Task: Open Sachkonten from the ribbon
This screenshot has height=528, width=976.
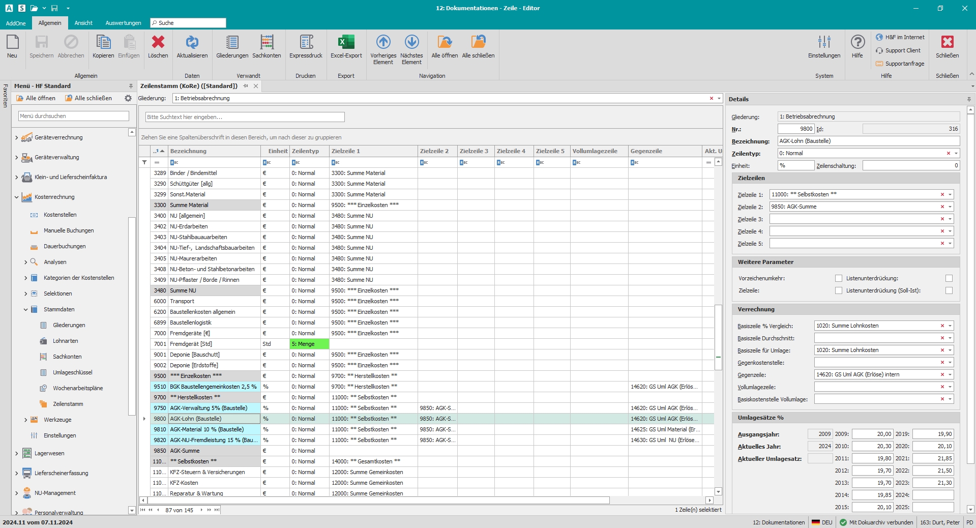Action: click(267, 43)
